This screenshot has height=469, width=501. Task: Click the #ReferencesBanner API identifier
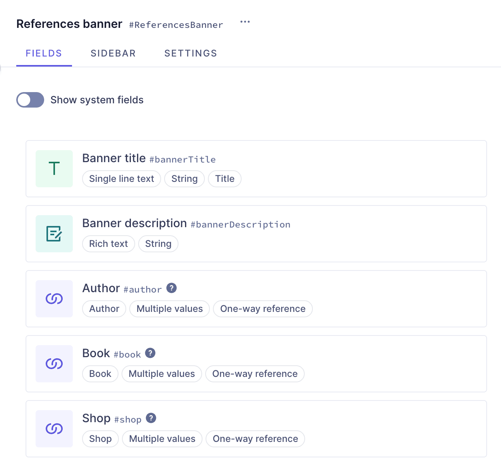pos(176,25)
